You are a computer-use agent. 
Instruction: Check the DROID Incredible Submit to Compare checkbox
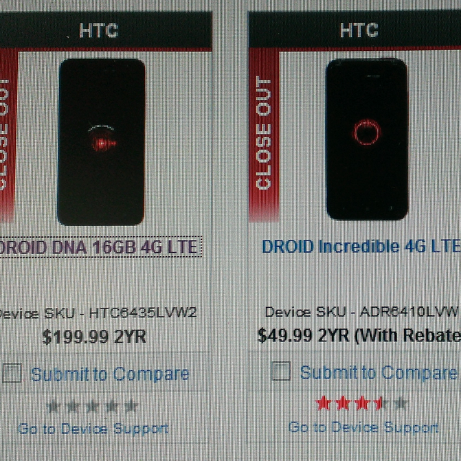pyautogui.click(x=281, y=371)
